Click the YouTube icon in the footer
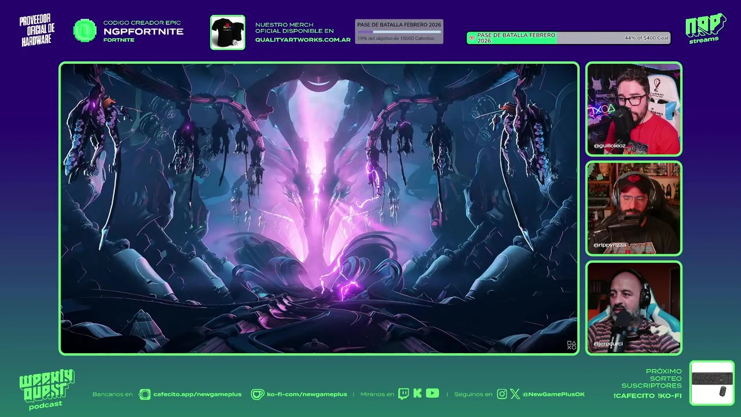Image resolution: width=741 pixels, height=417 pixels. click(x=432, y=393)
